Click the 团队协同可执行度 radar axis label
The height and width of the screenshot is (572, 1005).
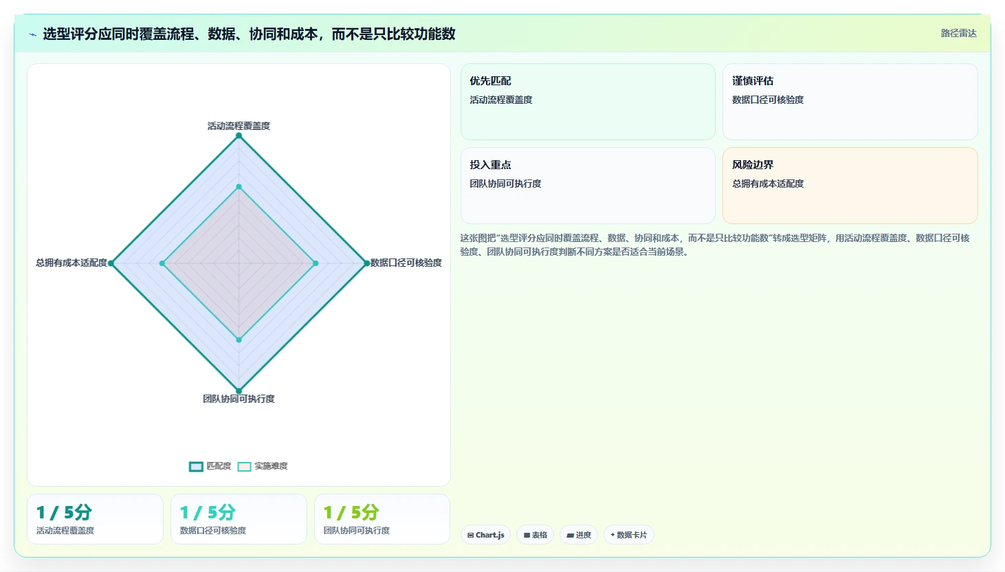click(x=239, y=399)
